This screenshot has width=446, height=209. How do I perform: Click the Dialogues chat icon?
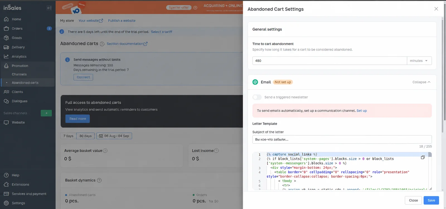click(6, 101)
